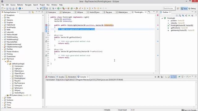The height and width of the screenshot is (111, 198).
Task: Toggle Show Whitespace Characters in toolbar
Action: (x=50, y=8)
